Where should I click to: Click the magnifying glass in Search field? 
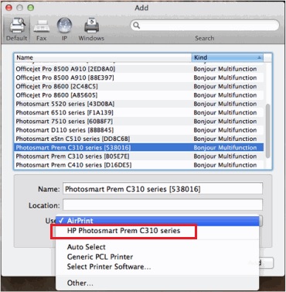pyautogui.click(x=137, y=26)
